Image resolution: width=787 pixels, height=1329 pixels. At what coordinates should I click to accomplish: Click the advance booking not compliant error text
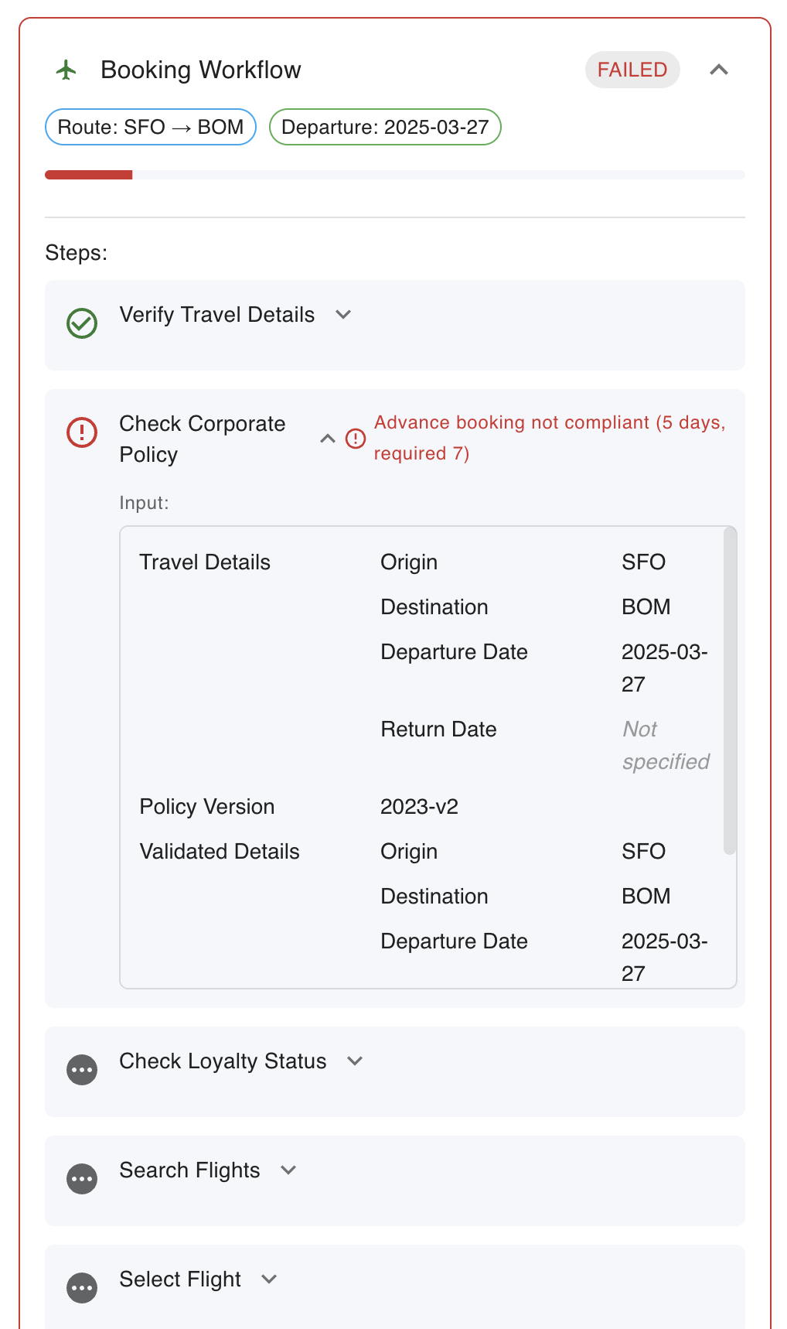pos(550,438)
